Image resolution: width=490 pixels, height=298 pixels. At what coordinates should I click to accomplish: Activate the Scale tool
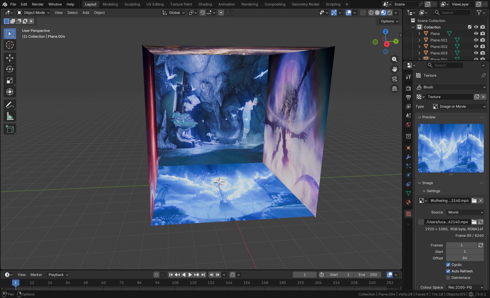(10, 80)
